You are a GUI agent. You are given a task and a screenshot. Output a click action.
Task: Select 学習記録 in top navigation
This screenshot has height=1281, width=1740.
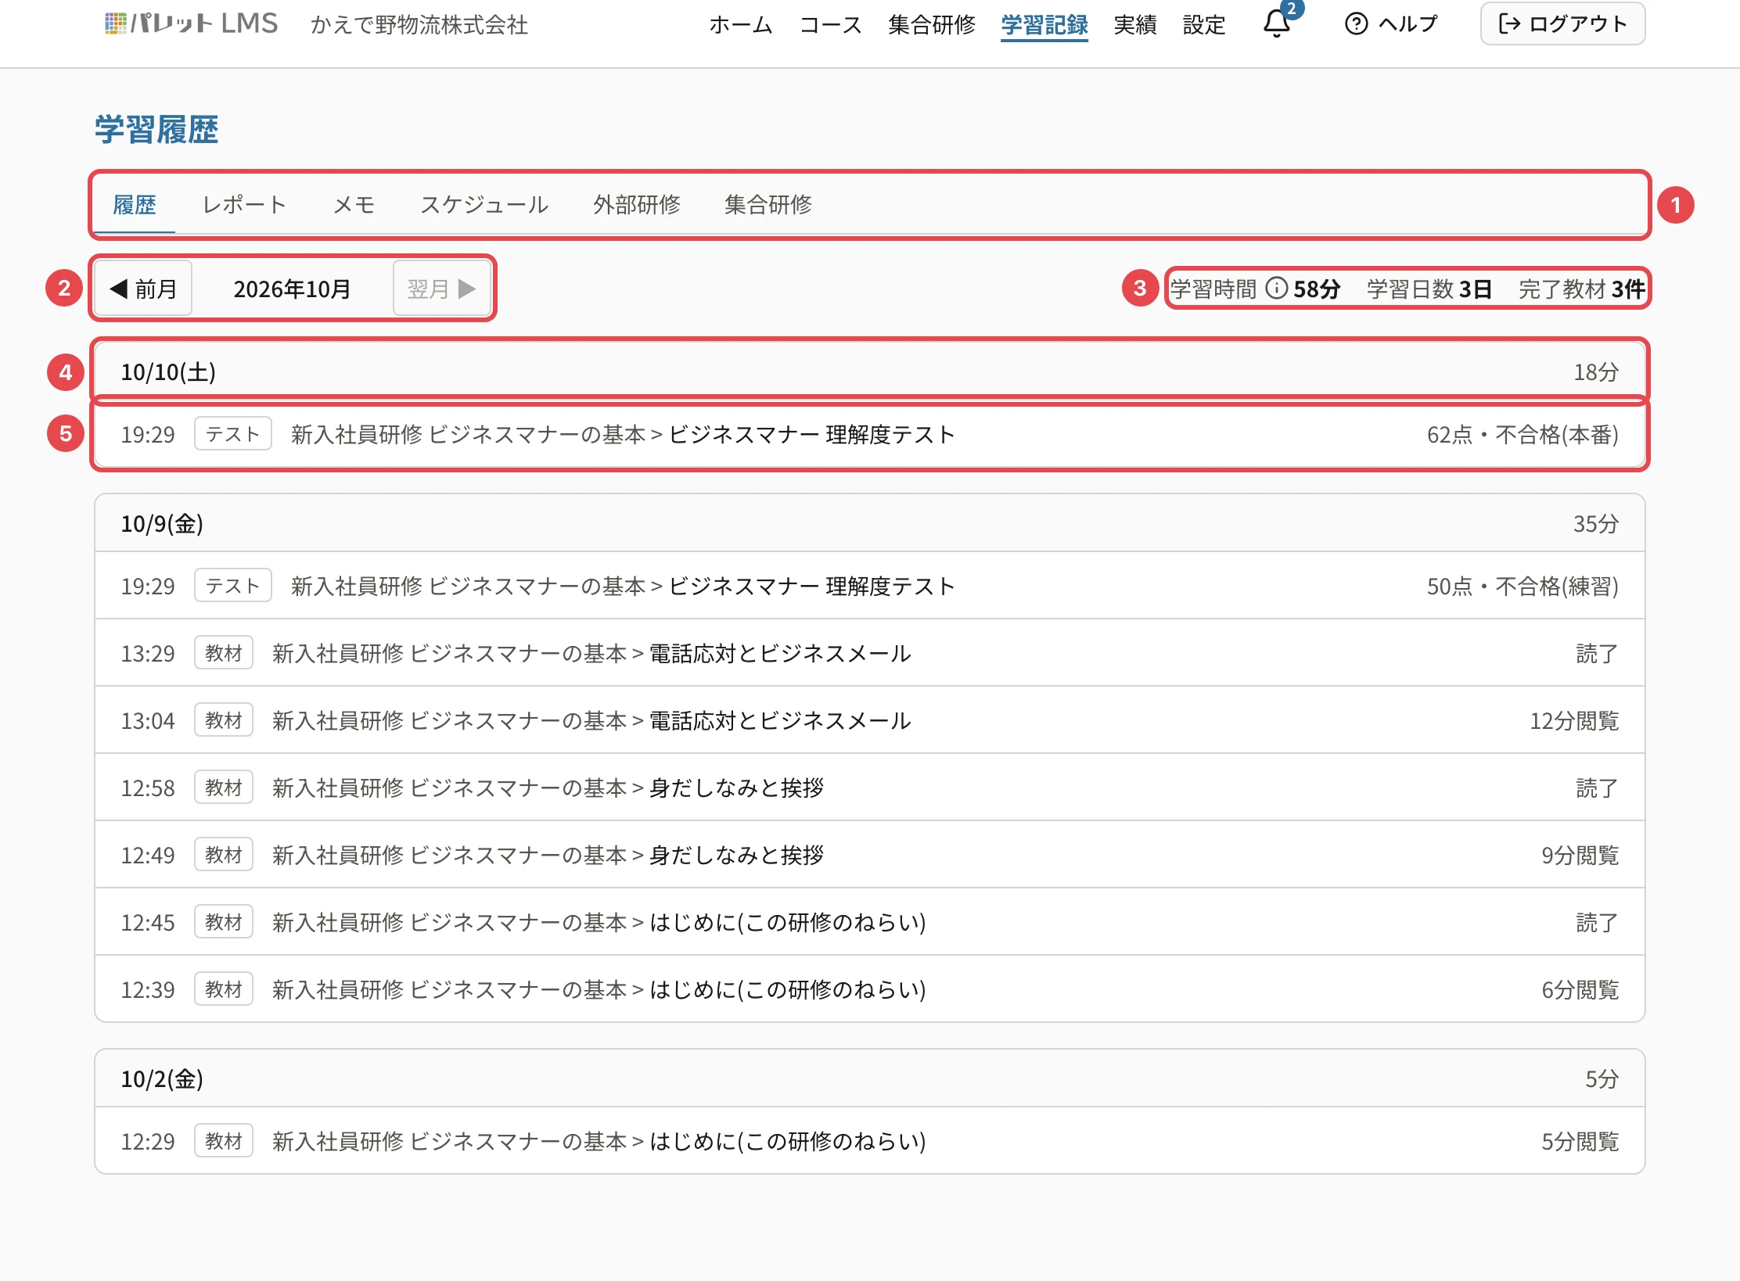(x=1044, y=25)
